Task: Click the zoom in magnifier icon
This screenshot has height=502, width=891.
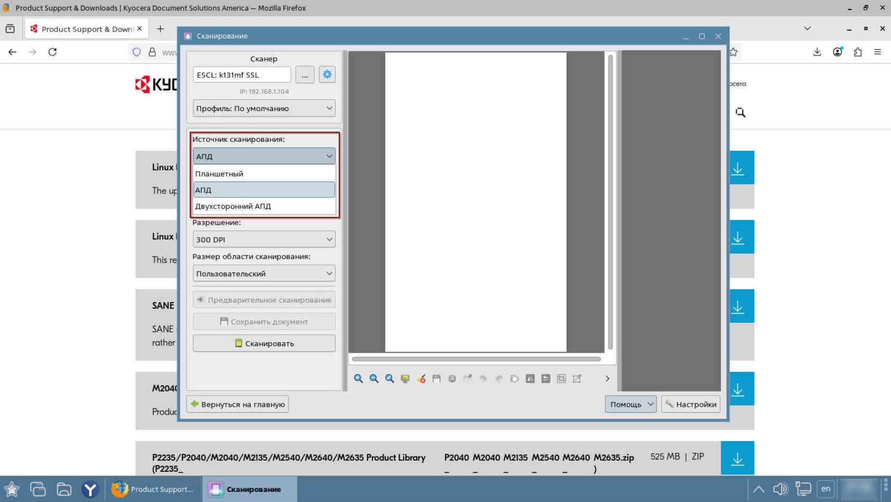Action: point(358,379)
